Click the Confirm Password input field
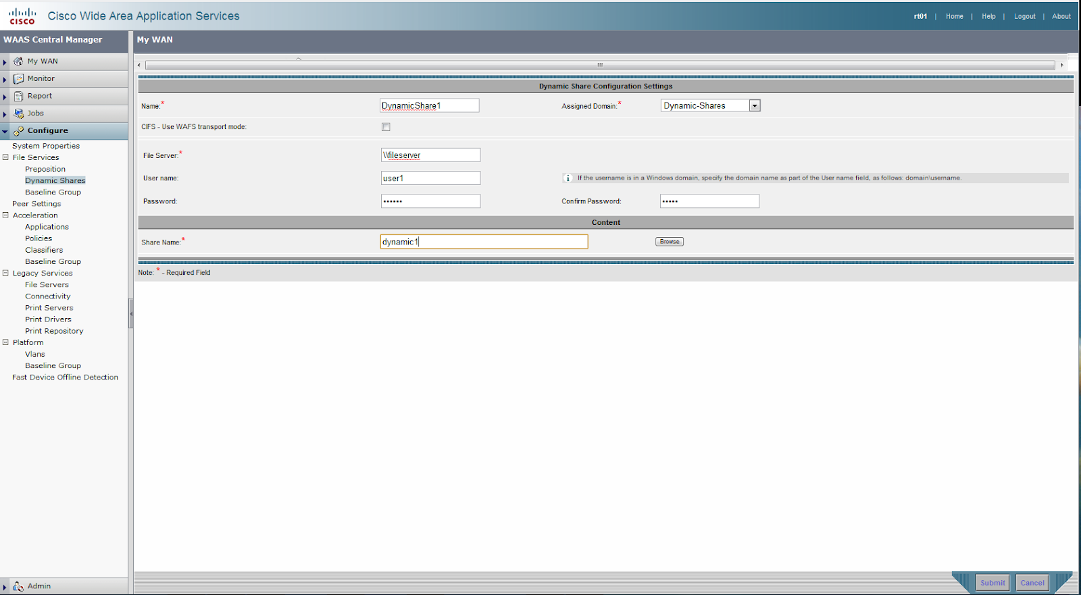Viewport: 1081px width, 595px height. click(709, 201)
